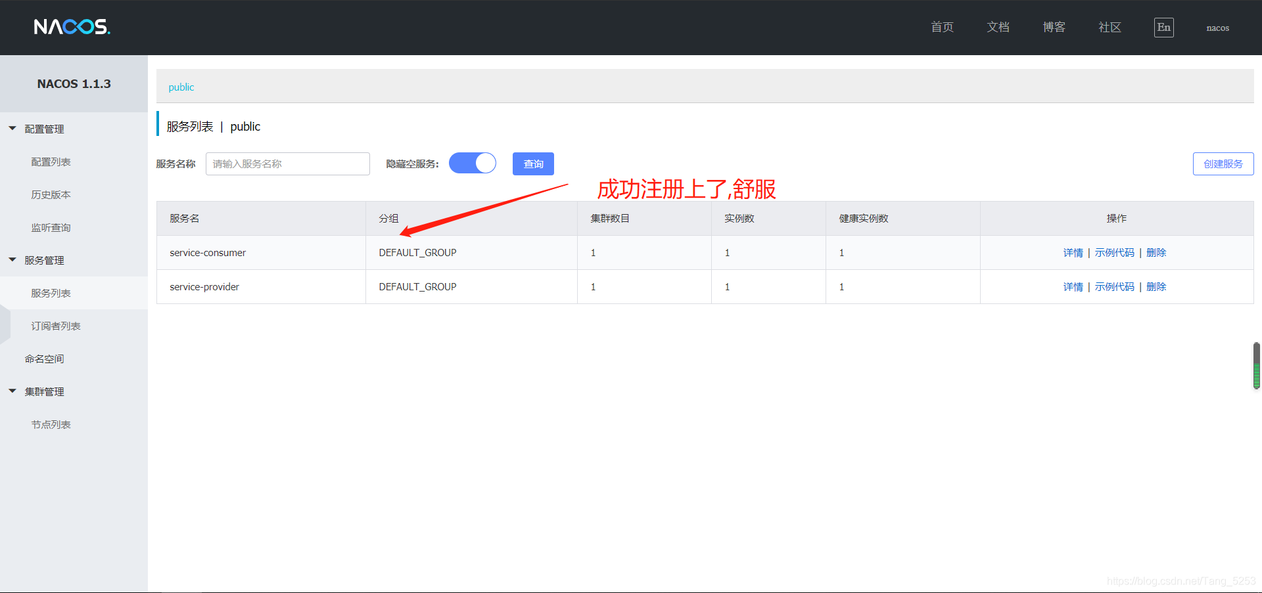Toggle the hide empty services switch

point(472,163)
